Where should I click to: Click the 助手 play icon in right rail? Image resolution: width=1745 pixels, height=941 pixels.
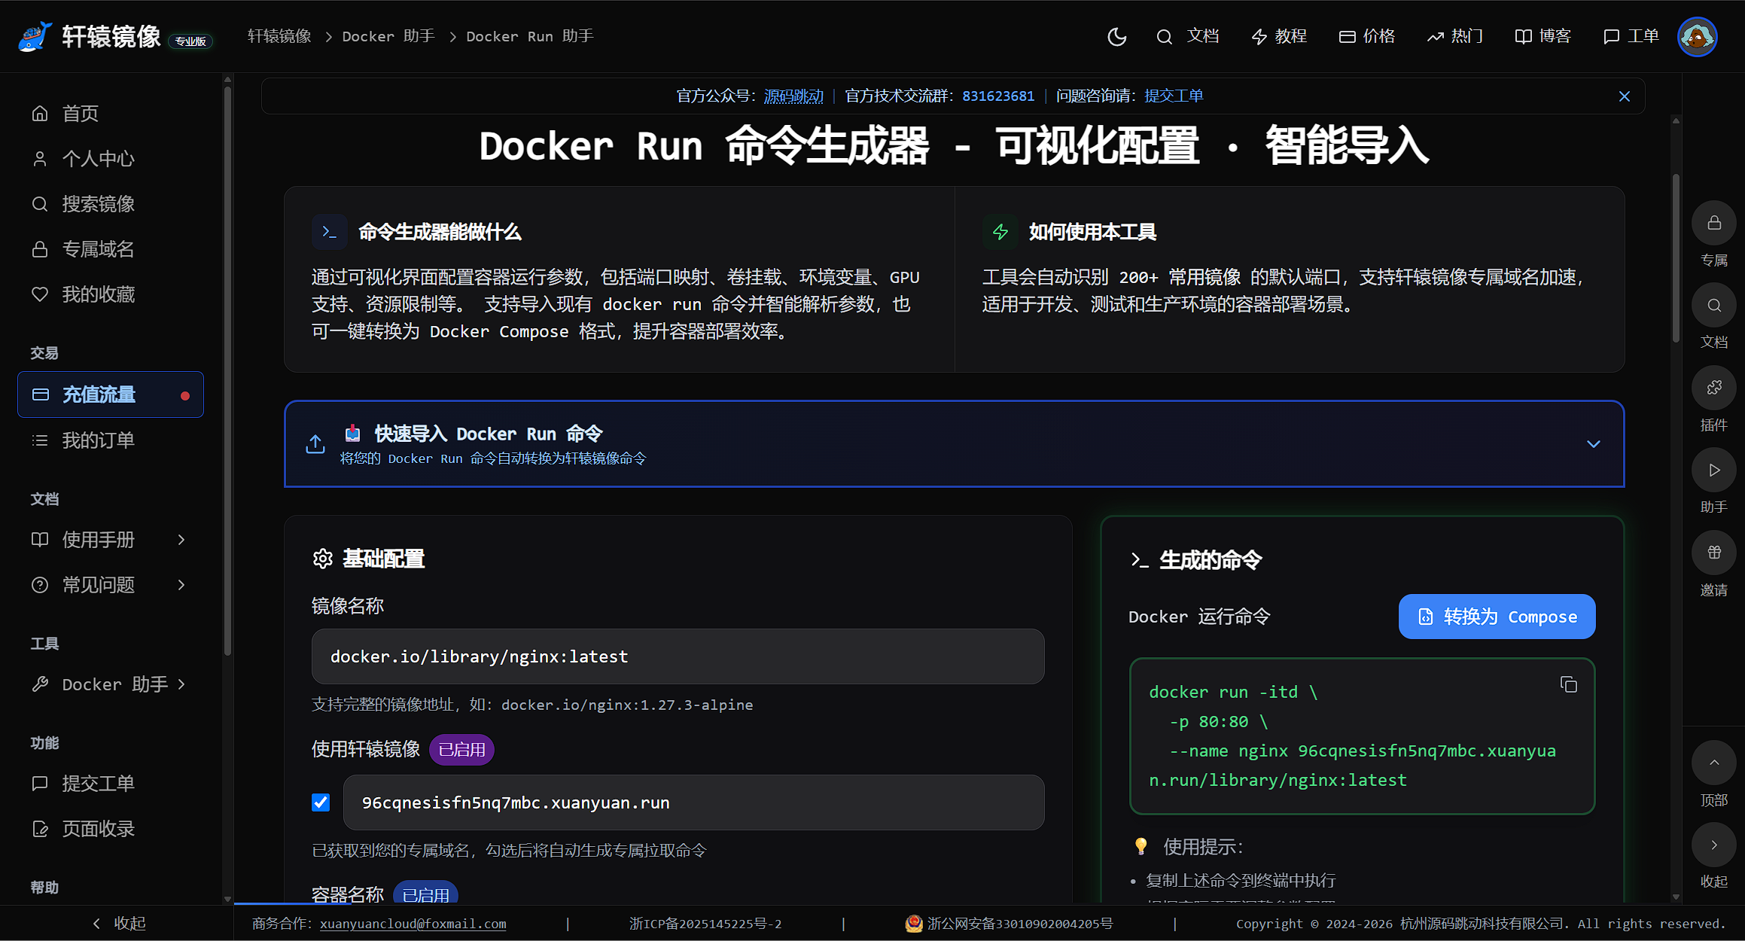[x=1714, y=470]
